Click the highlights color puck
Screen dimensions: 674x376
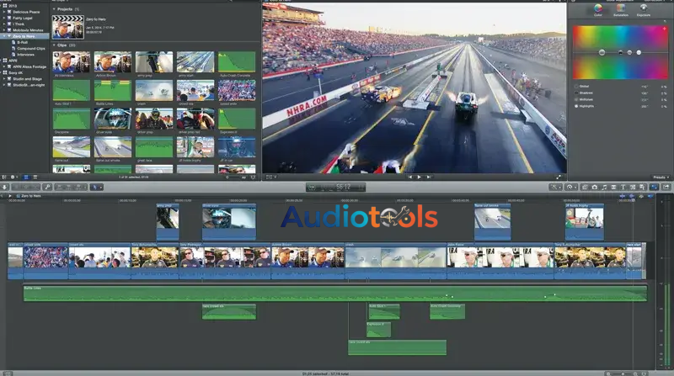coord(639,52)
